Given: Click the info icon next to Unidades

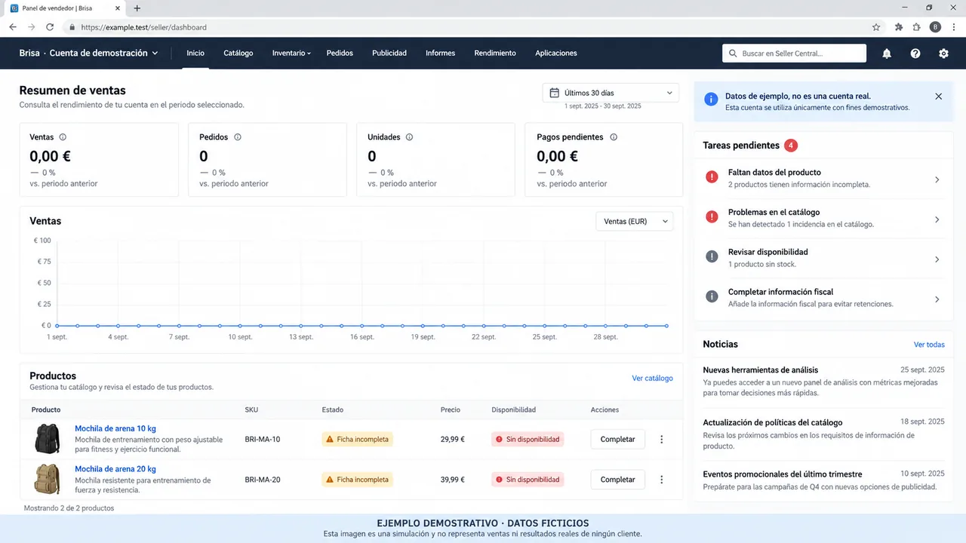Looking at the screenshot, I should point(409,137).
